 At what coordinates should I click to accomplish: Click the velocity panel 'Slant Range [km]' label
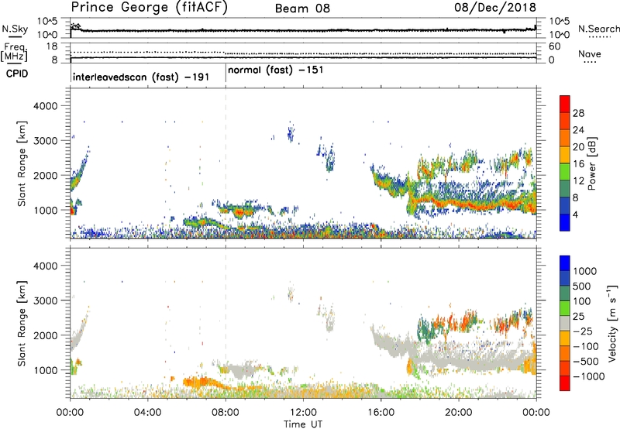pyautogui.click(x=22, y=323)
